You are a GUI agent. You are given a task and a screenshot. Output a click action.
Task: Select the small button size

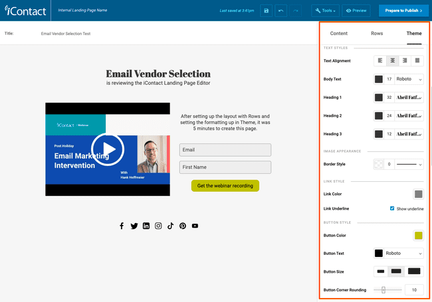point(381,271)
